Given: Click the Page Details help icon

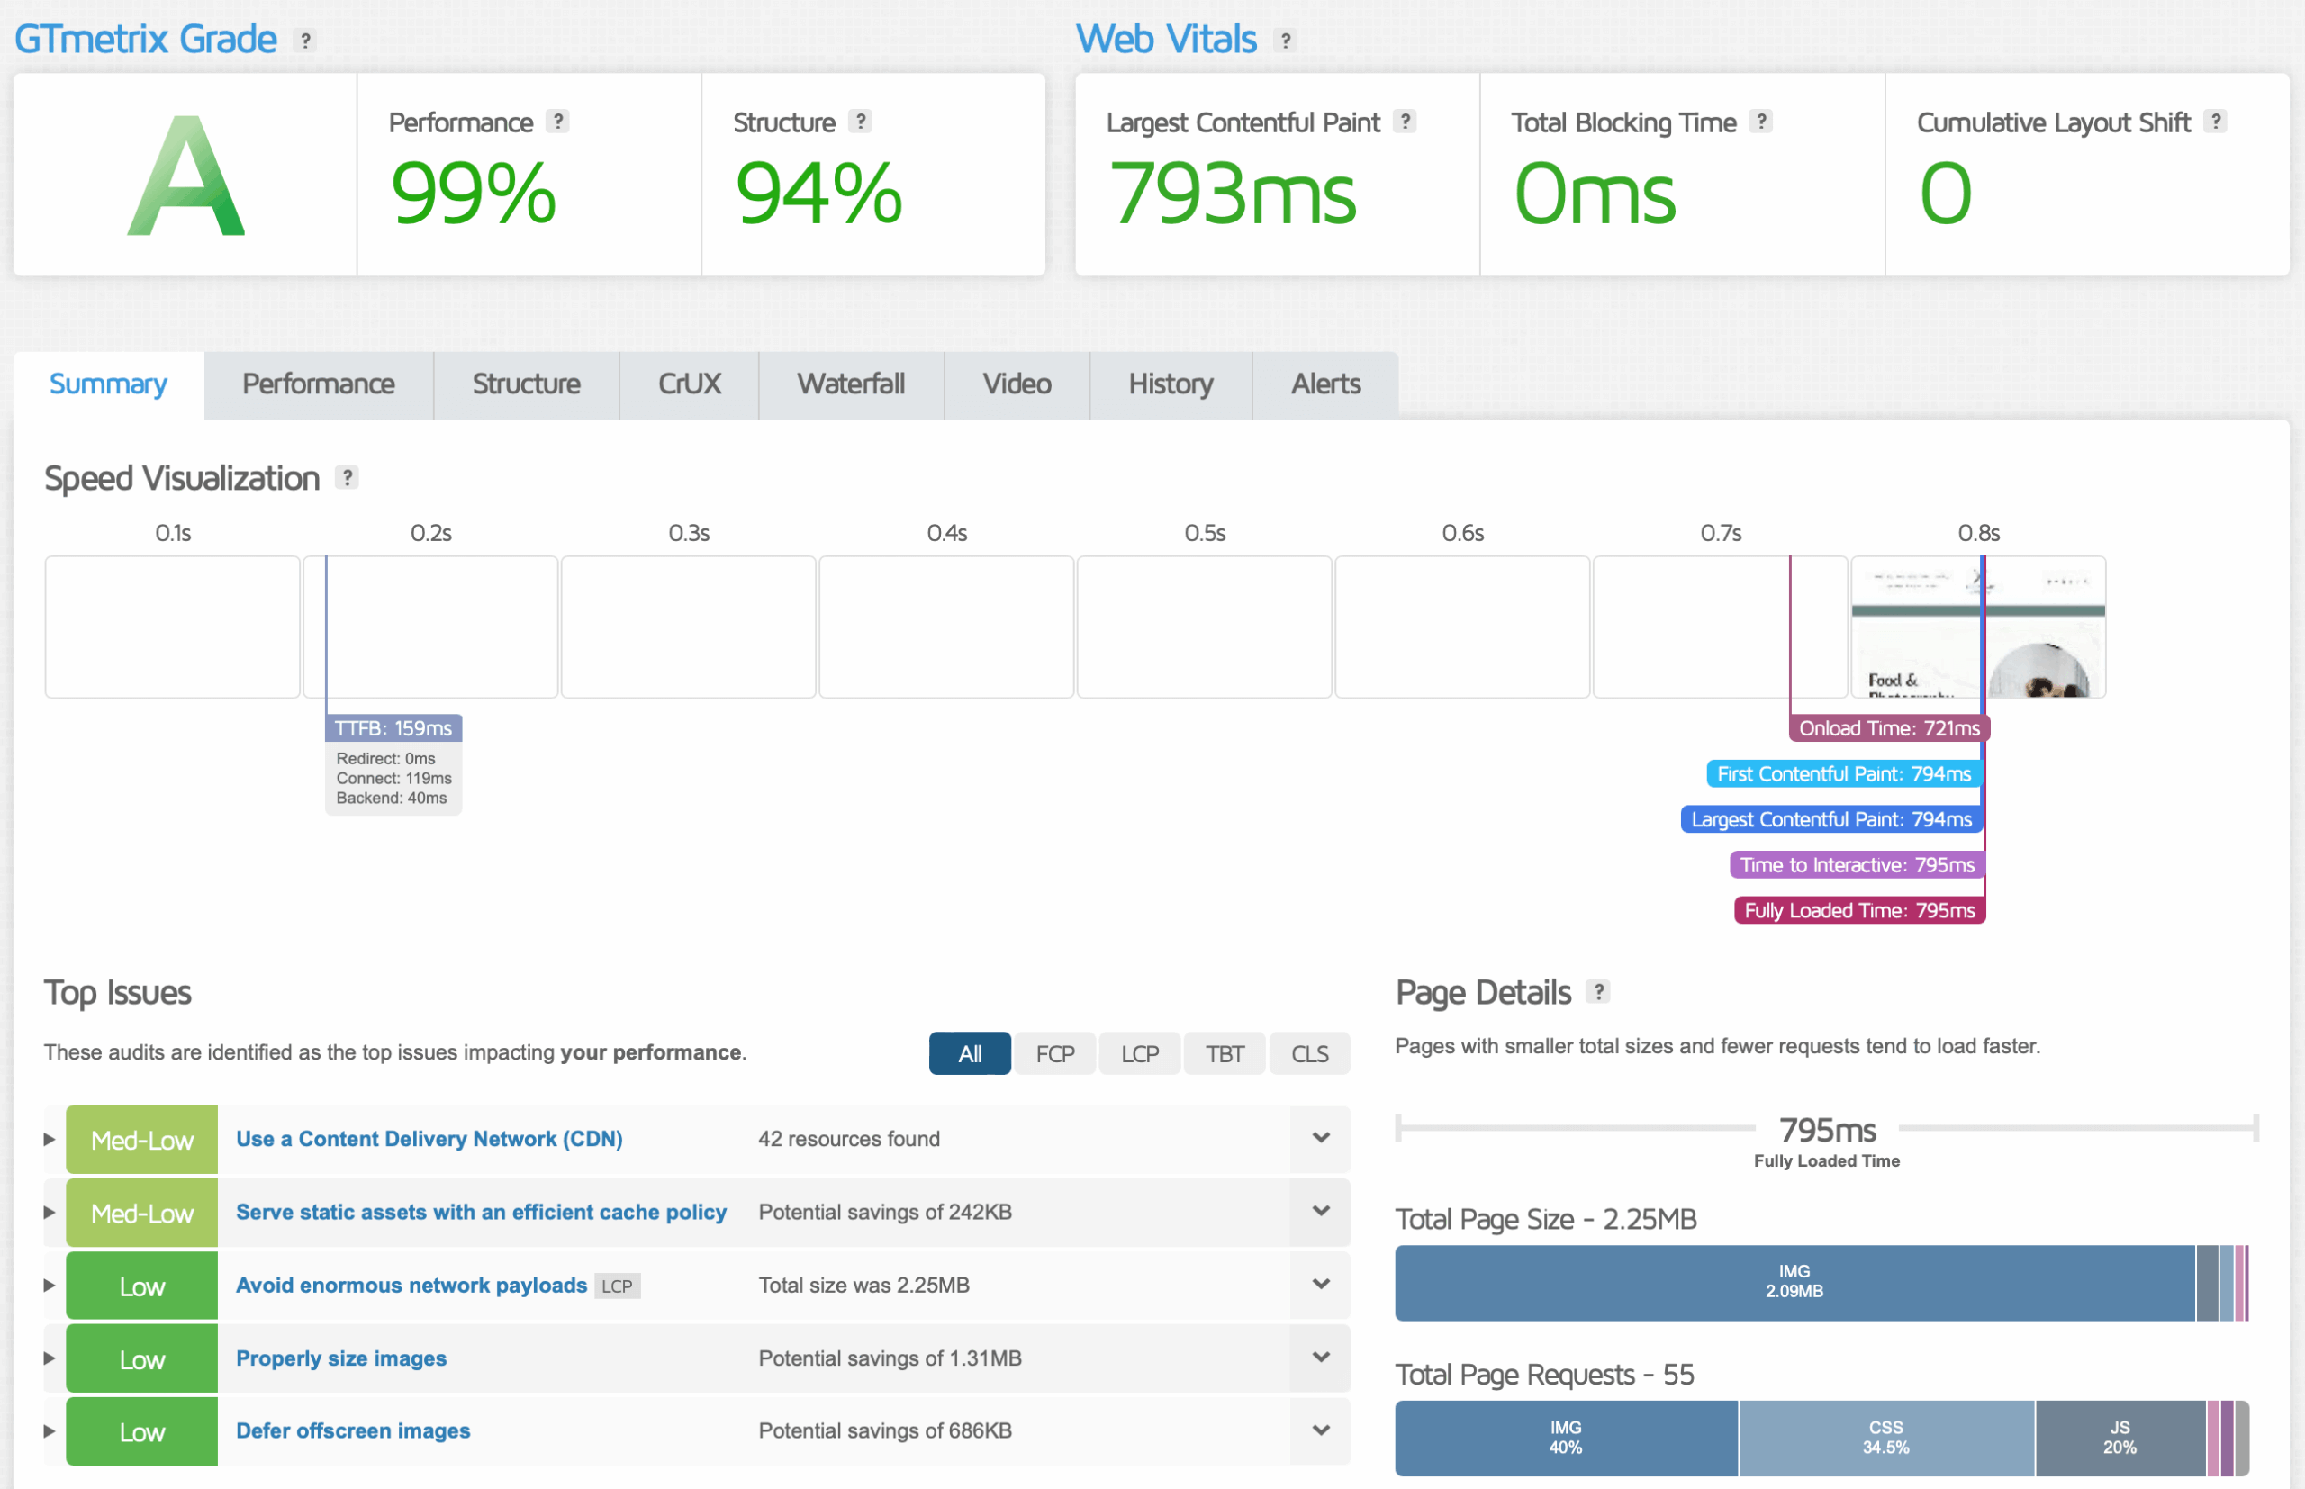Looking at the screenshot, I should [1601, 992].
